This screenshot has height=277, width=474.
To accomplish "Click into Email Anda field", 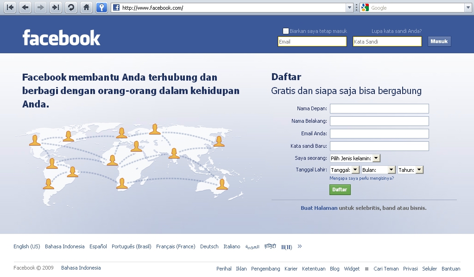I will [379, 133].
